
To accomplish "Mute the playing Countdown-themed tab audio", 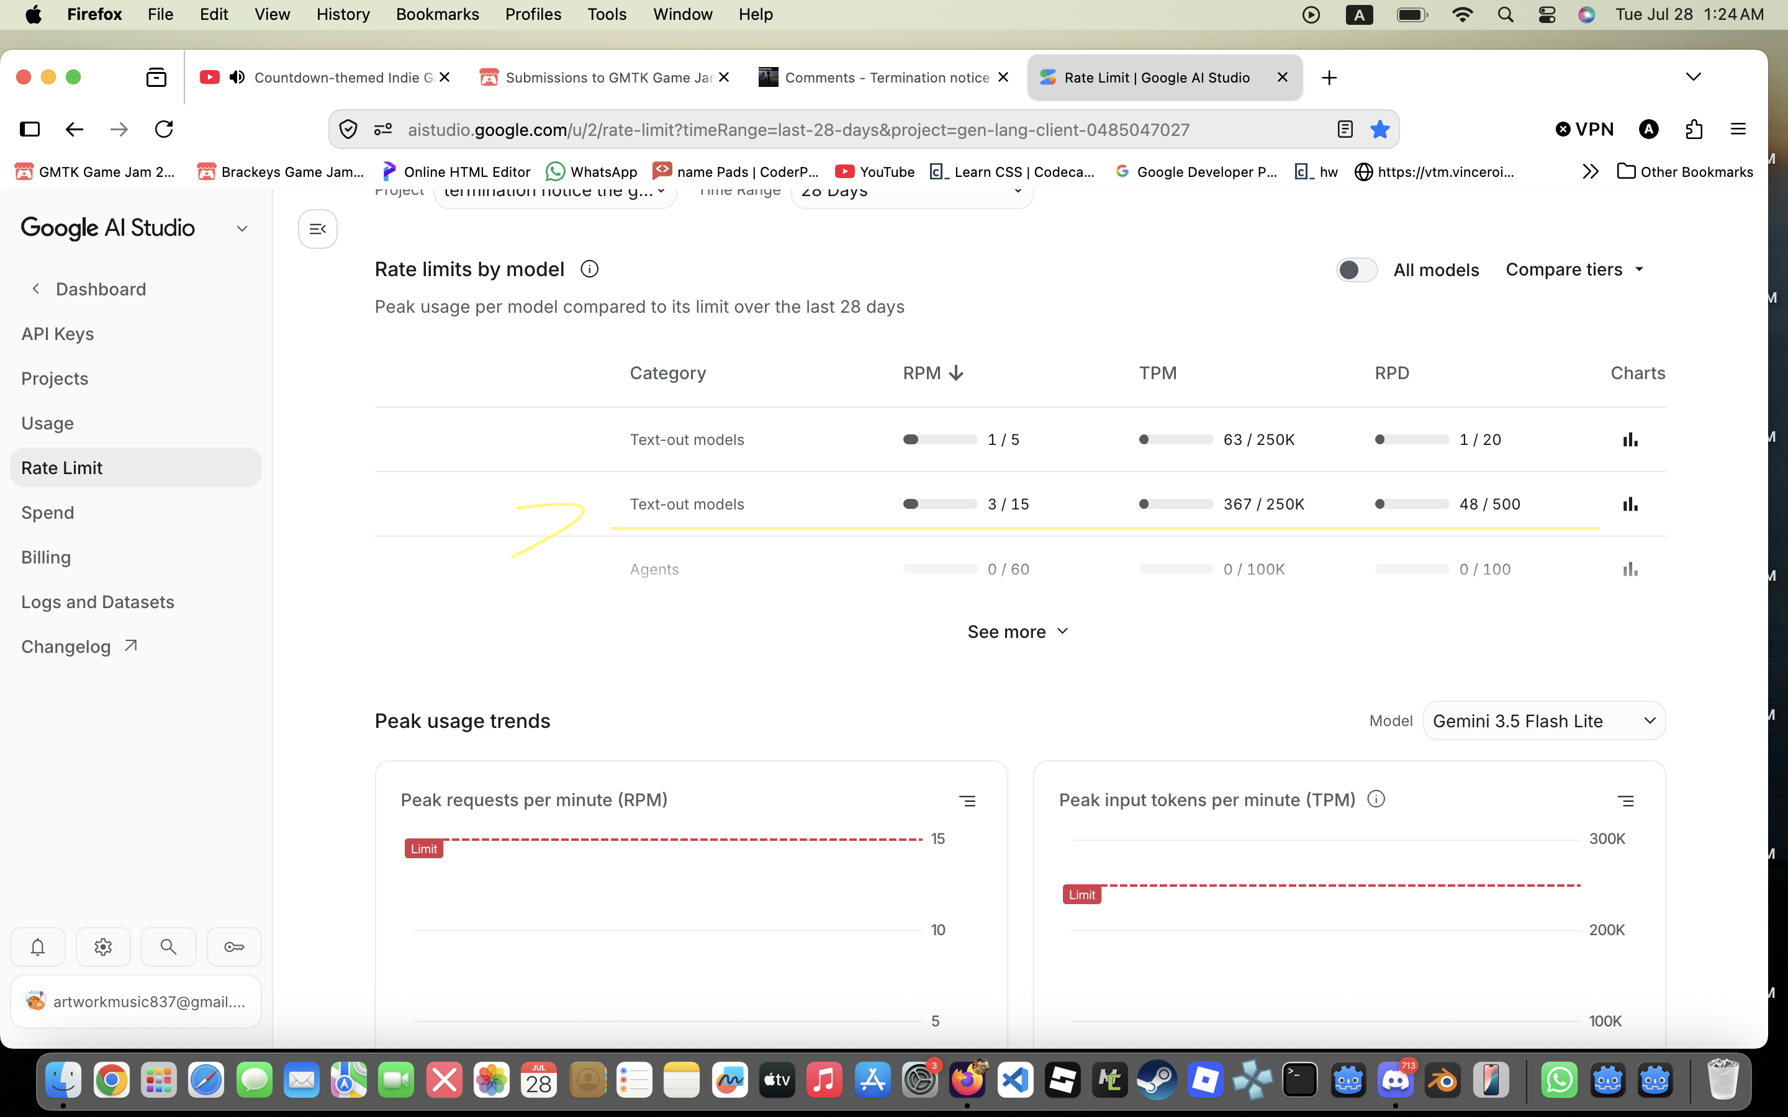I will click(237, 78).
